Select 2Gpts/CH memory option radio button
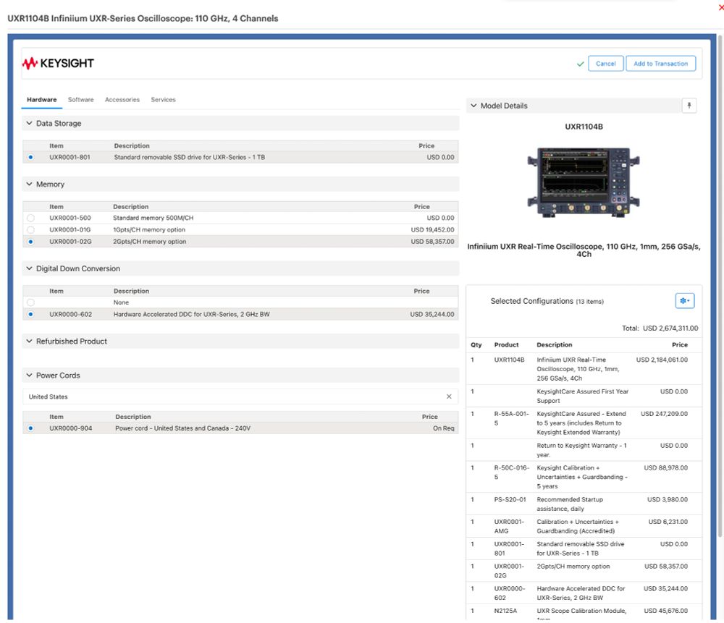724x623 pixels. pyautogui.click(x=30, y=242)
